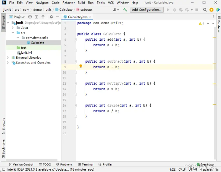Open the Database tool window side tab
This screenshot has height=172, width=221.
[x=219, y=24]
